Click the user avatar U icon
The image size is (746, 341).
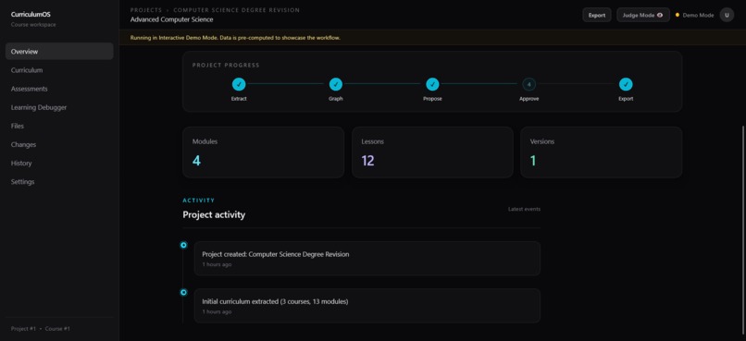(727, 15)
